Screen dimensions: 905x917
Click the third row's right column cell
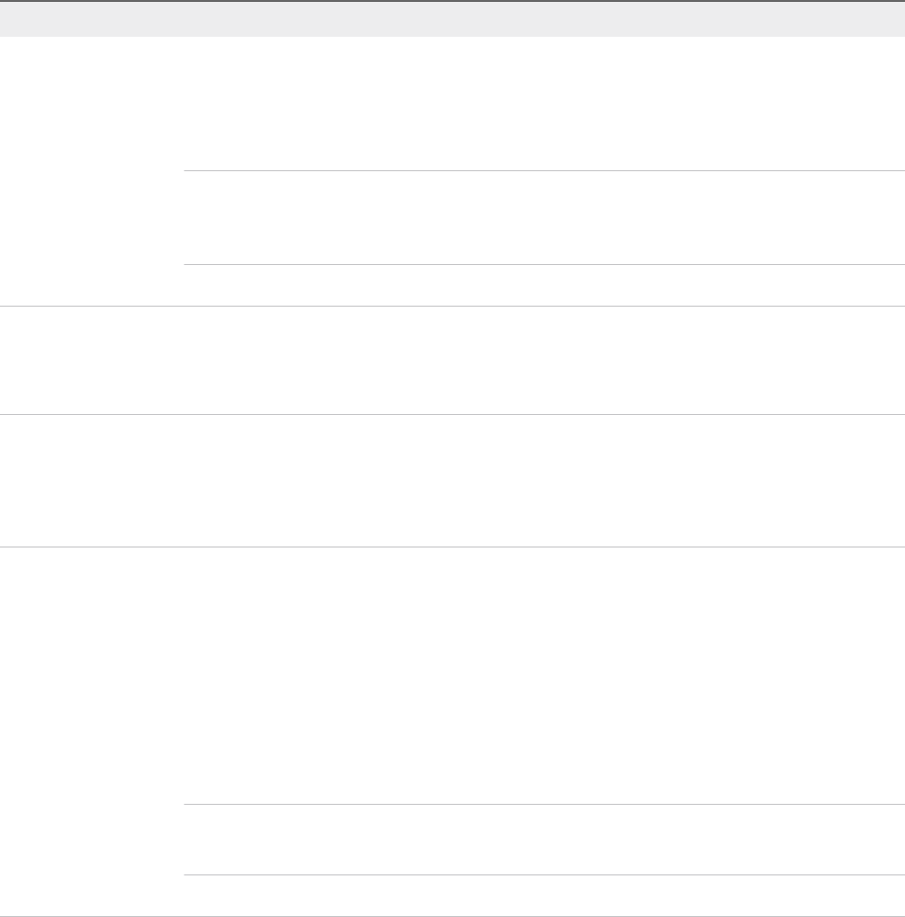pos(538,482)
